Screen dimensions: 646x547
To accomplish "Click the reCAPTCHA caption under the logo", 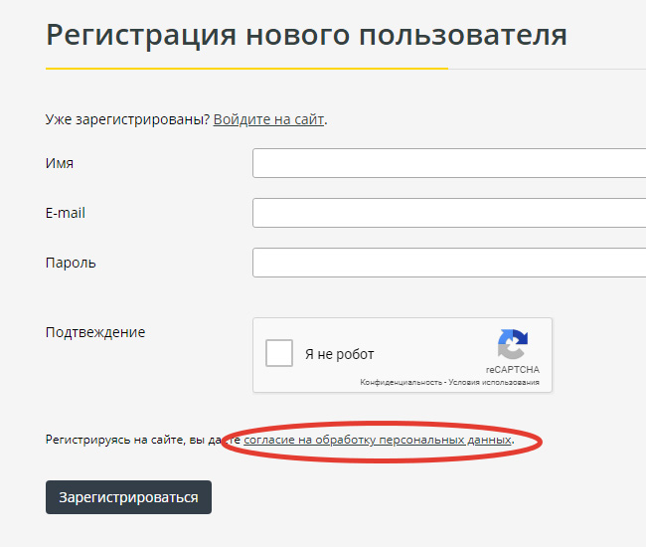I will point(512,369).
